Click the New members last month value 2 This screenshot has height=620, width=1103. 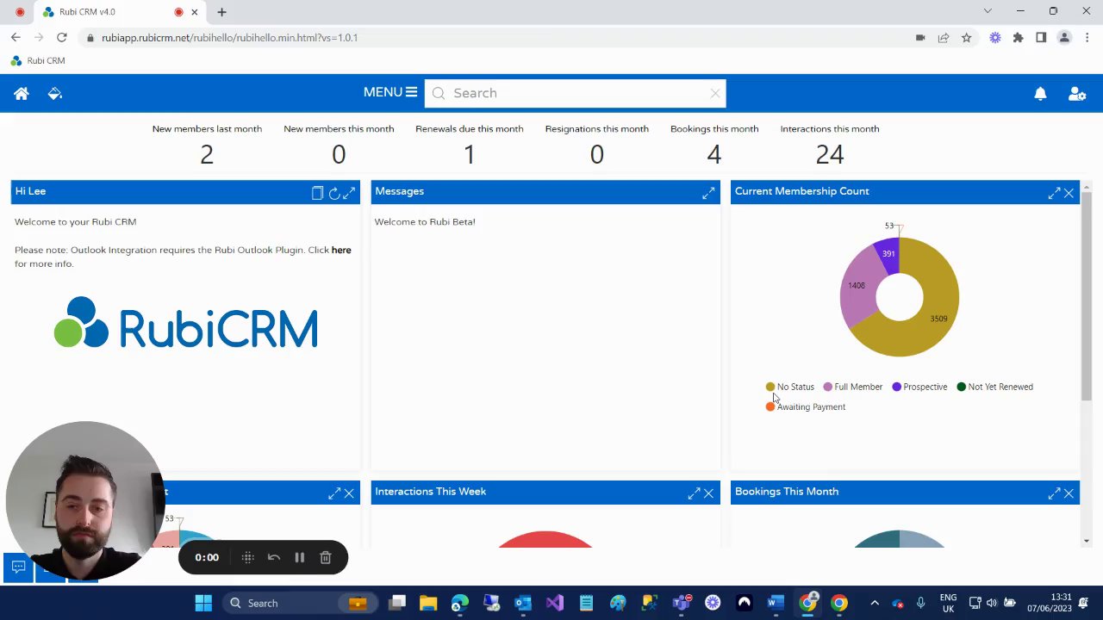pos(207,154)
